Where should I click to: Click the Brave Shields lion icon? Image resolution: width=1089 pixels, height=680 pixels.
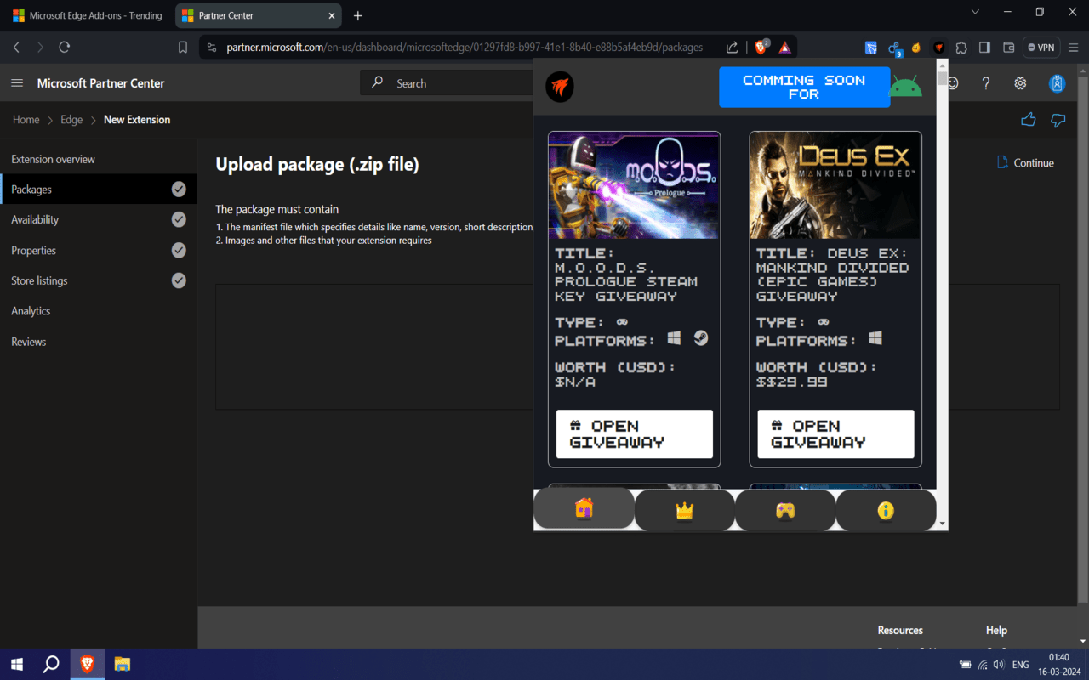pos(761,48)
